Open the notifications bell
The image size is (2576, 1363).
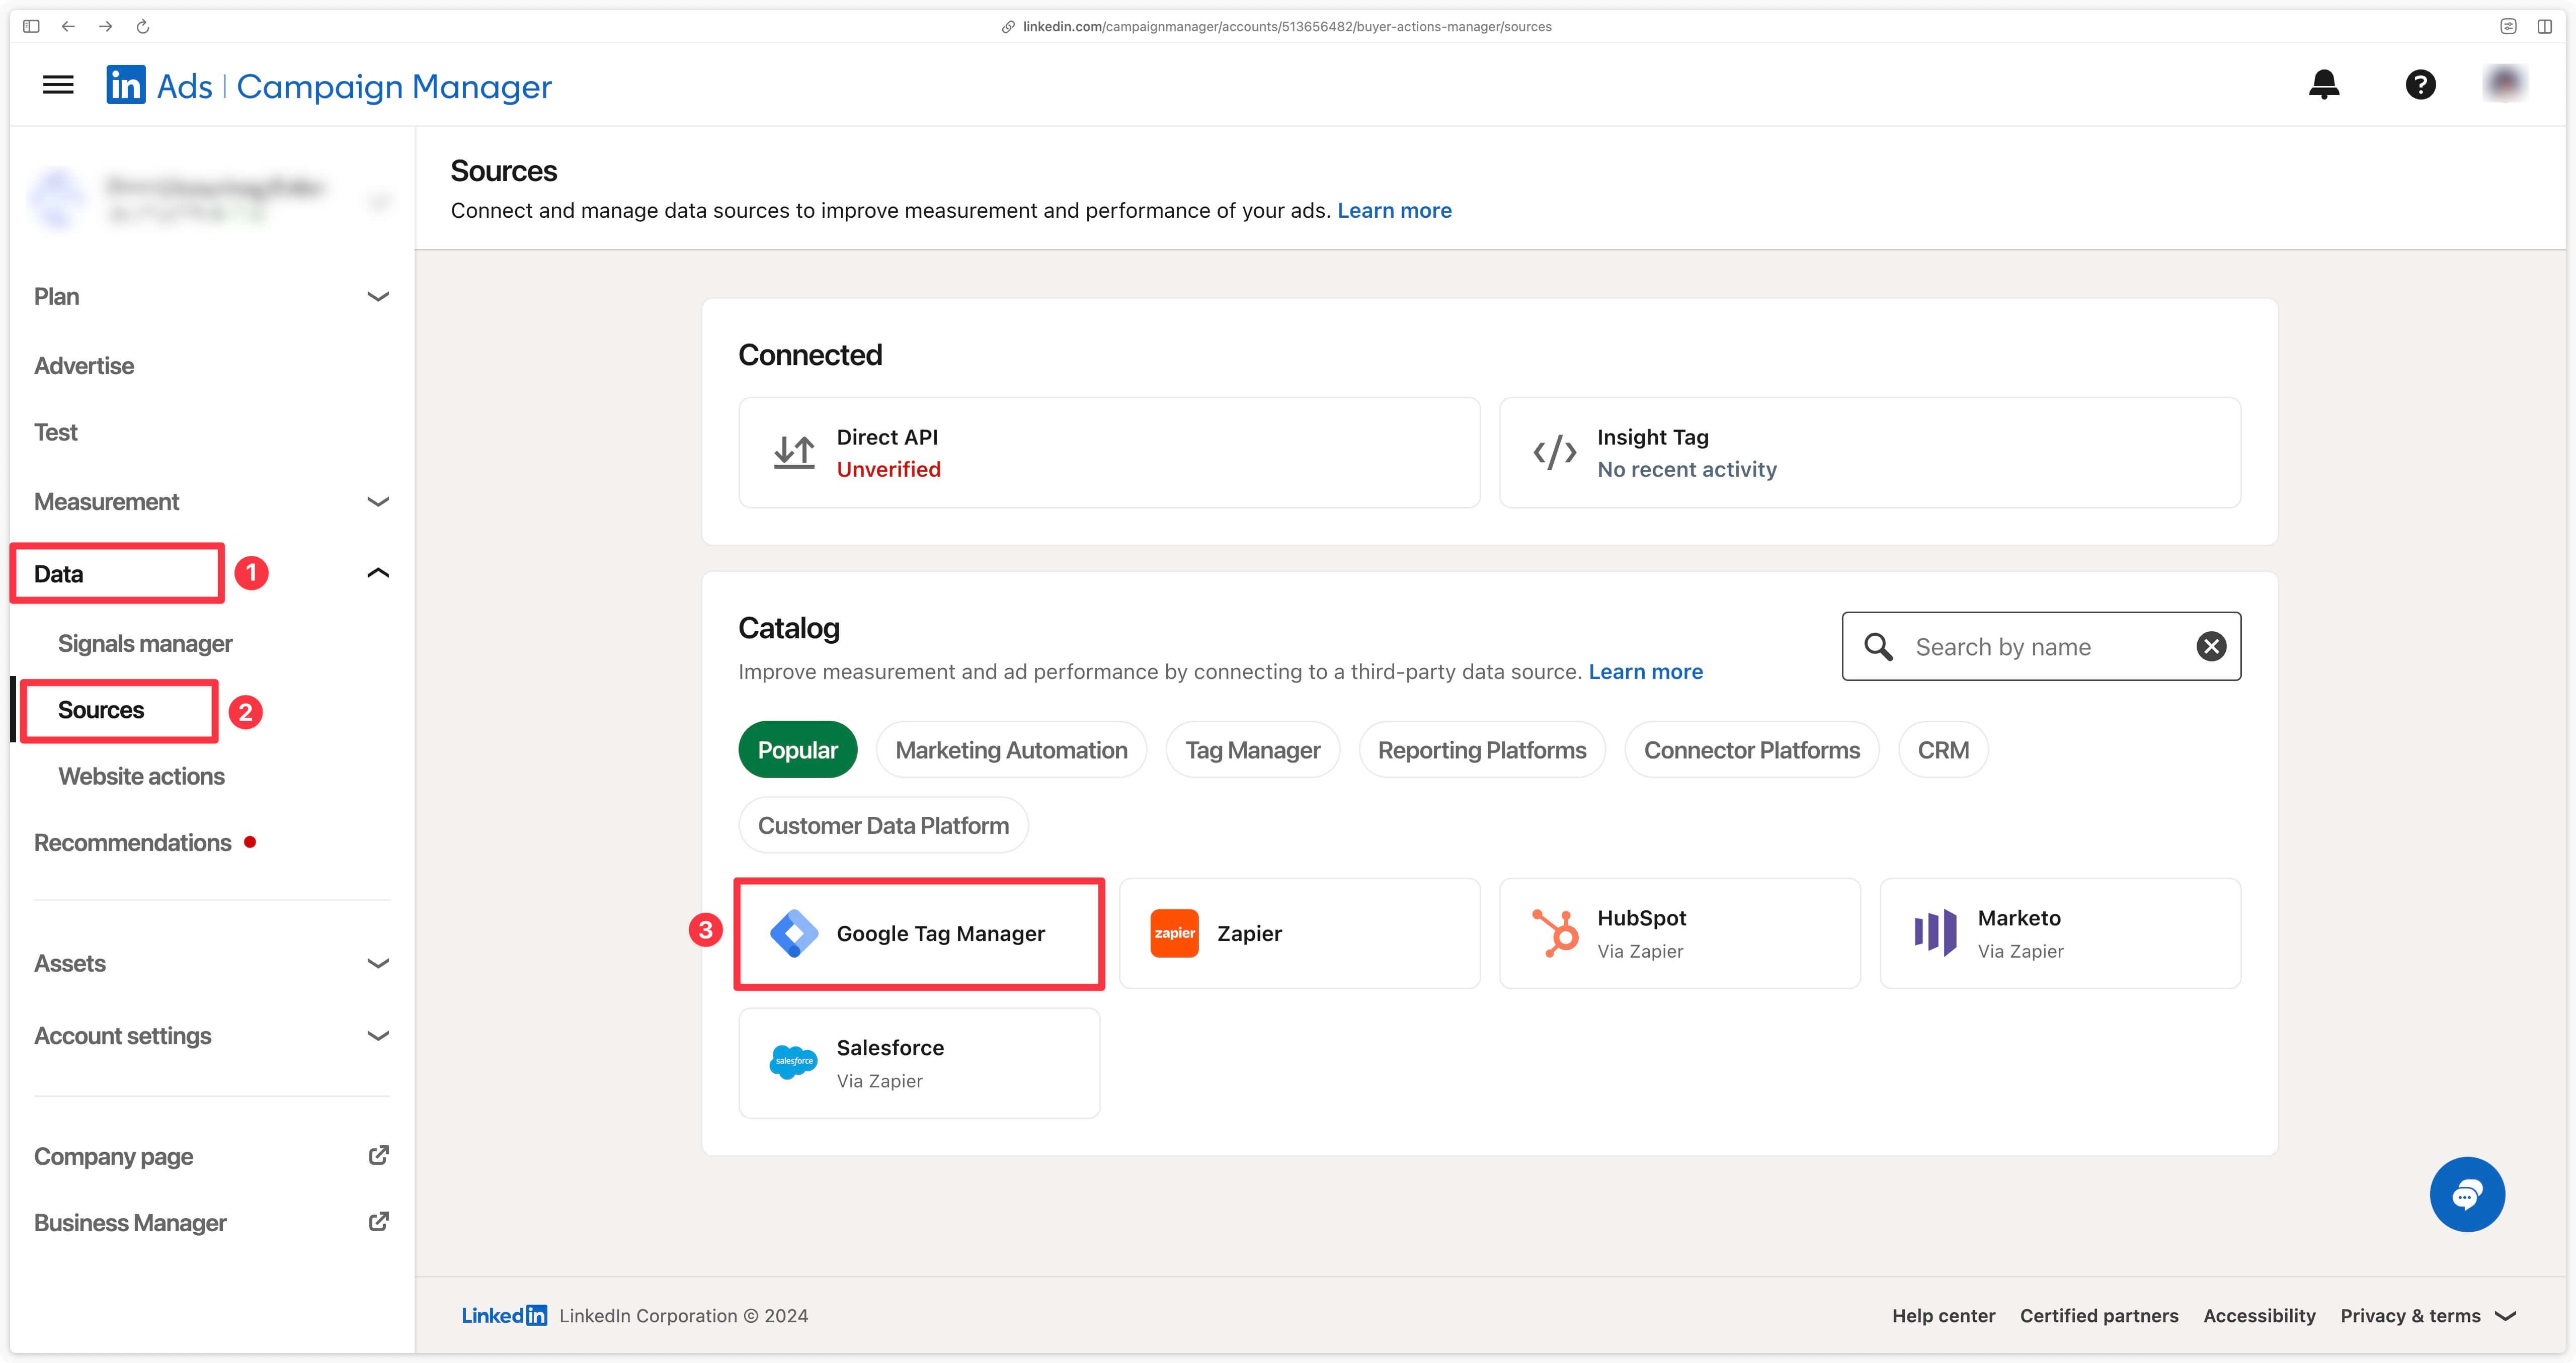click(x=2324, y=85)
